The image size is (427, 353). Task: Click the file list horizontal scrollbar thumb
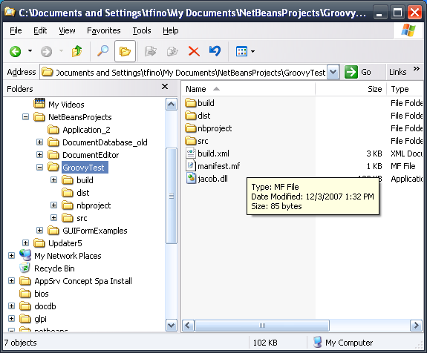[x=262, y=326]
